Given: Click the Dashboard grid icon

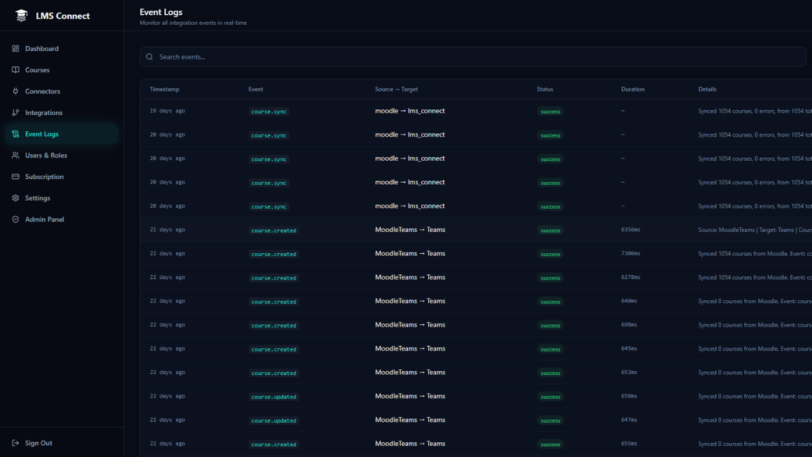Looking at the screenshot, I should coord(16,49).
